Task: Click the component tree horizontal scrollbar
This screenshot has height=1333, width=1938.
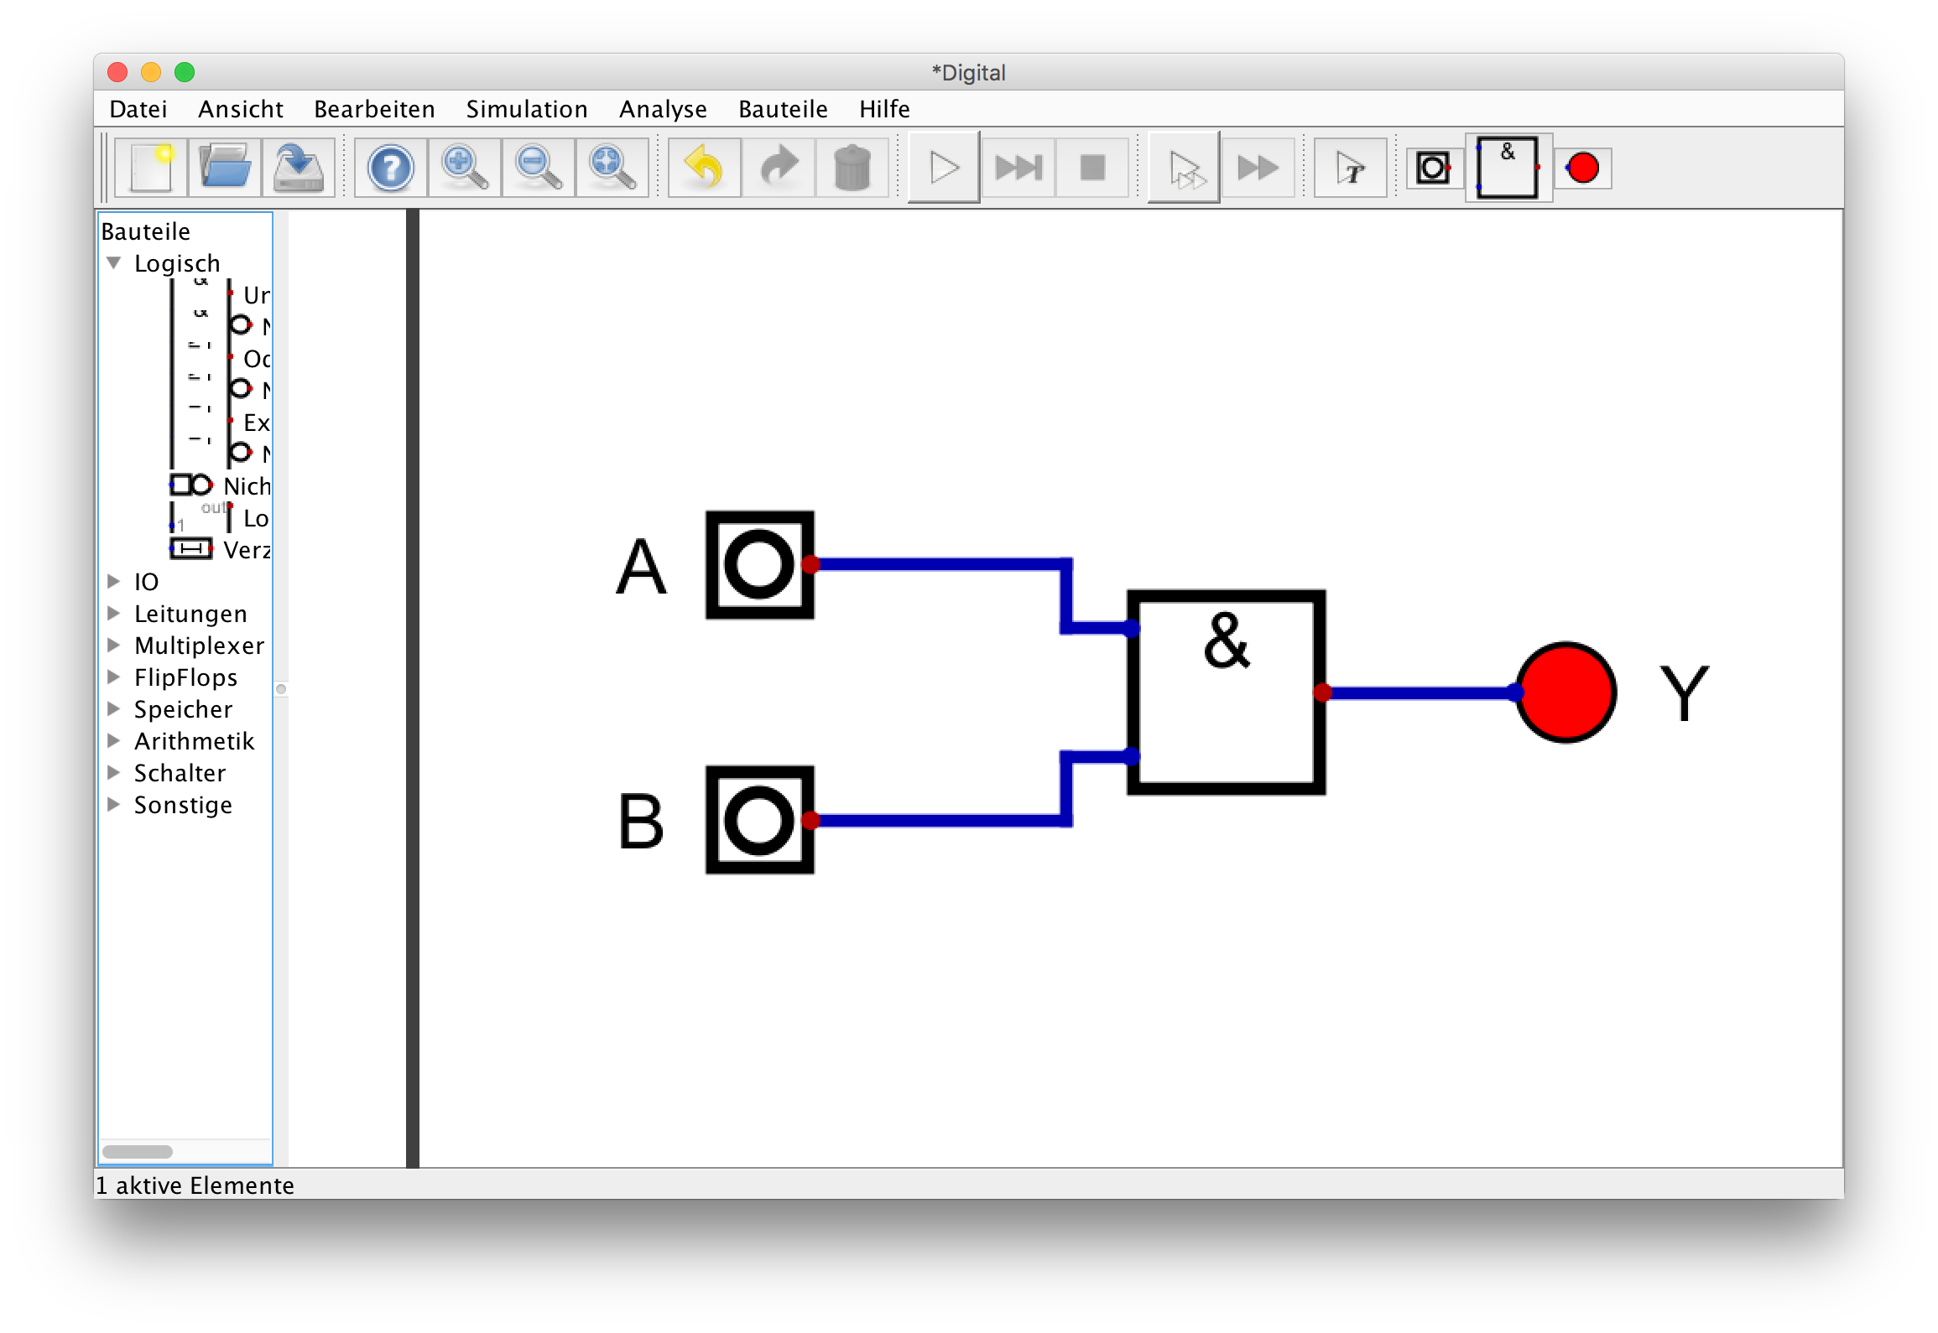Action: pyautogui.click(x=138, y=1151)
